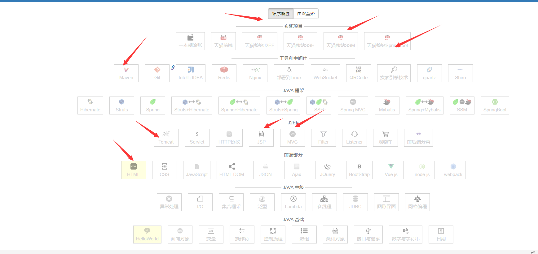Open the HTTP协议 tutorial card
Screen dimensions: 538x254
(x=229, y=138)
